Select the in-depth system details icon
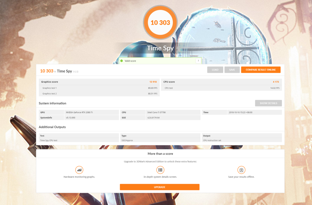 coord(160,170)
